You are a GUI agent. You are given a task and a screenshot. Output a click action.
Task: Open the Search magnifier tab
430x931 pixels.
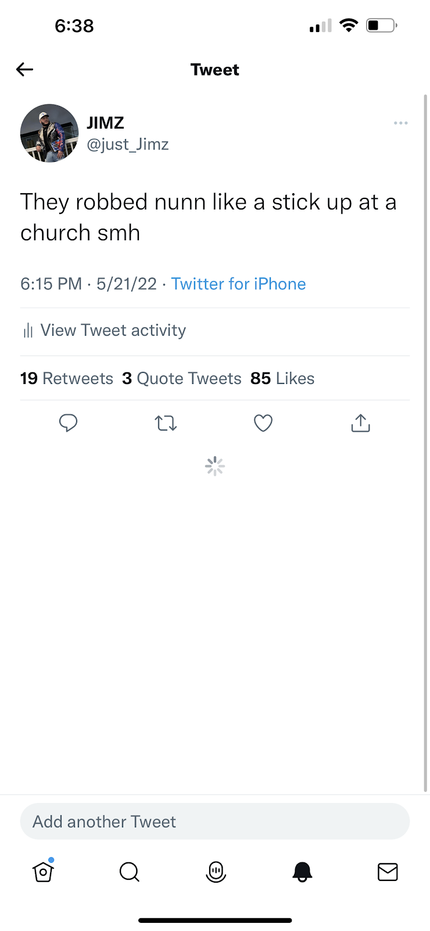(129, 872)
